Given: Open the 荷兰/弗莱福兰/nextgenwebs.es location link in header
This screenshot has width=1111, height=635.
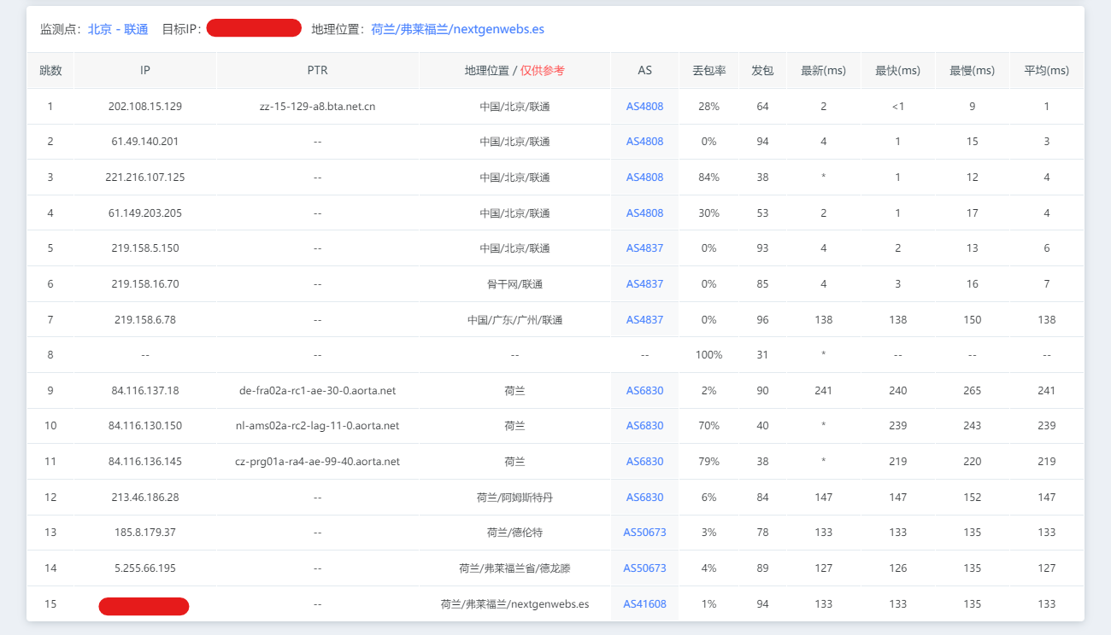Looking at the screenshot, I should click(x=458, y=29).
